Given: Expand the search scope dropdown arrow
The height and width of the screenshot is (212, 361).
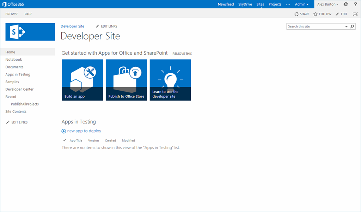Looking at the screenshot, I should pos(346,26).
